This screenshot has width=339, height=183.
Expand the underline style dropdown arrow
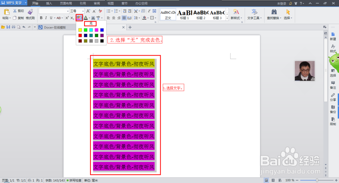(55, 18)
